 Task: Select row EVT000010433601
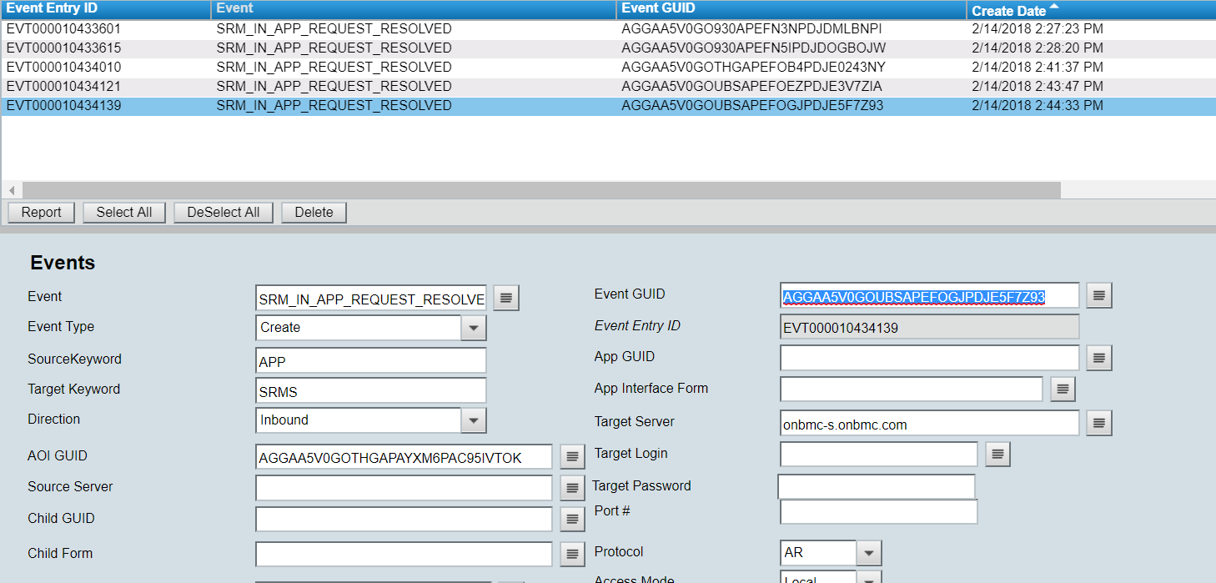(608, 28)
